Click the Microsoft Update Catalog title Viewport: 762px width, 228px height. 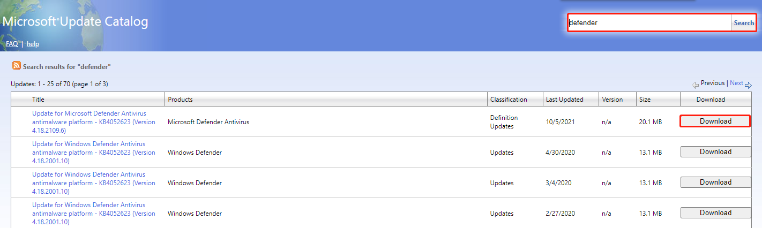76,22
